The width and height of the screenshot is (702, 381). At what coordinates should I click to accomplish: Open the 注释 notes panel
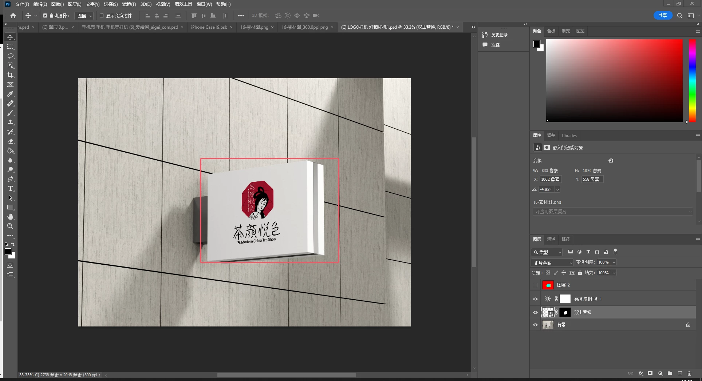491,45
